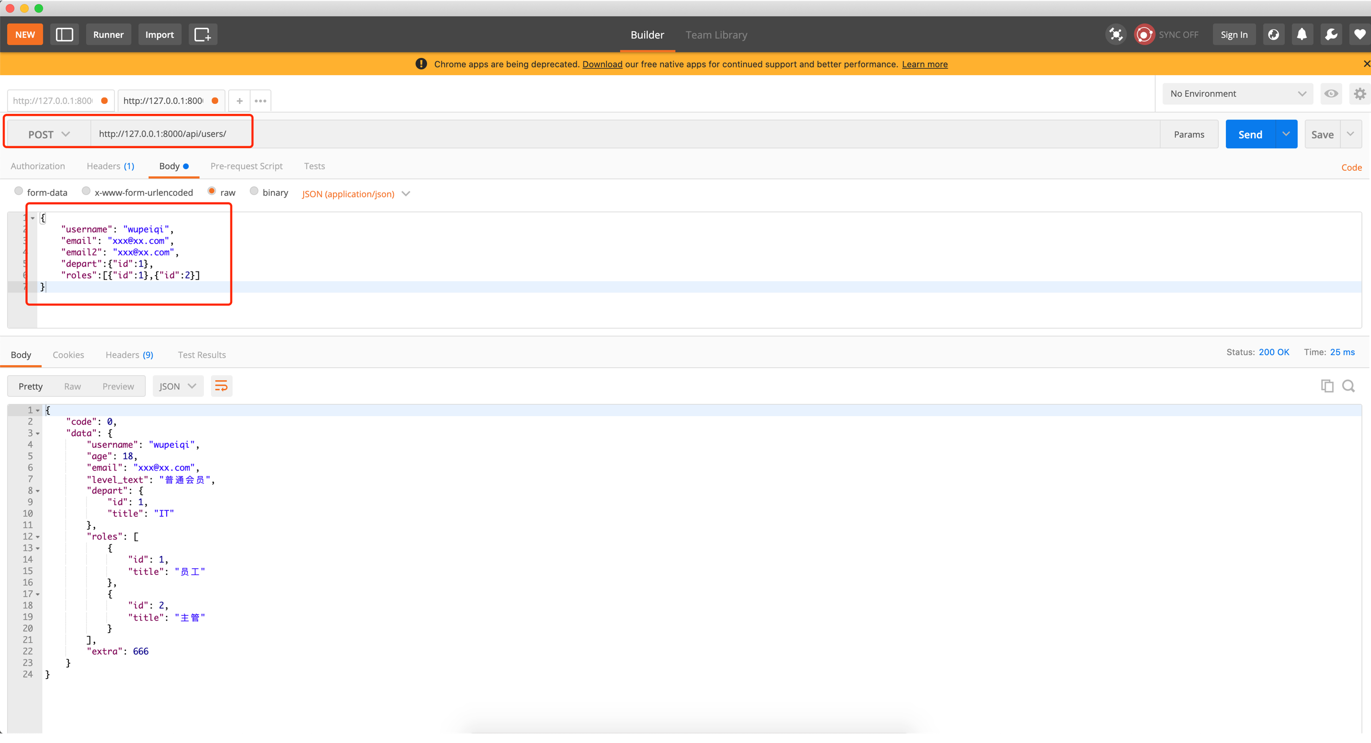Click the request URL input field
Image resolution: width=1371 pixels, height=743 pixels.
click(623, 134)
